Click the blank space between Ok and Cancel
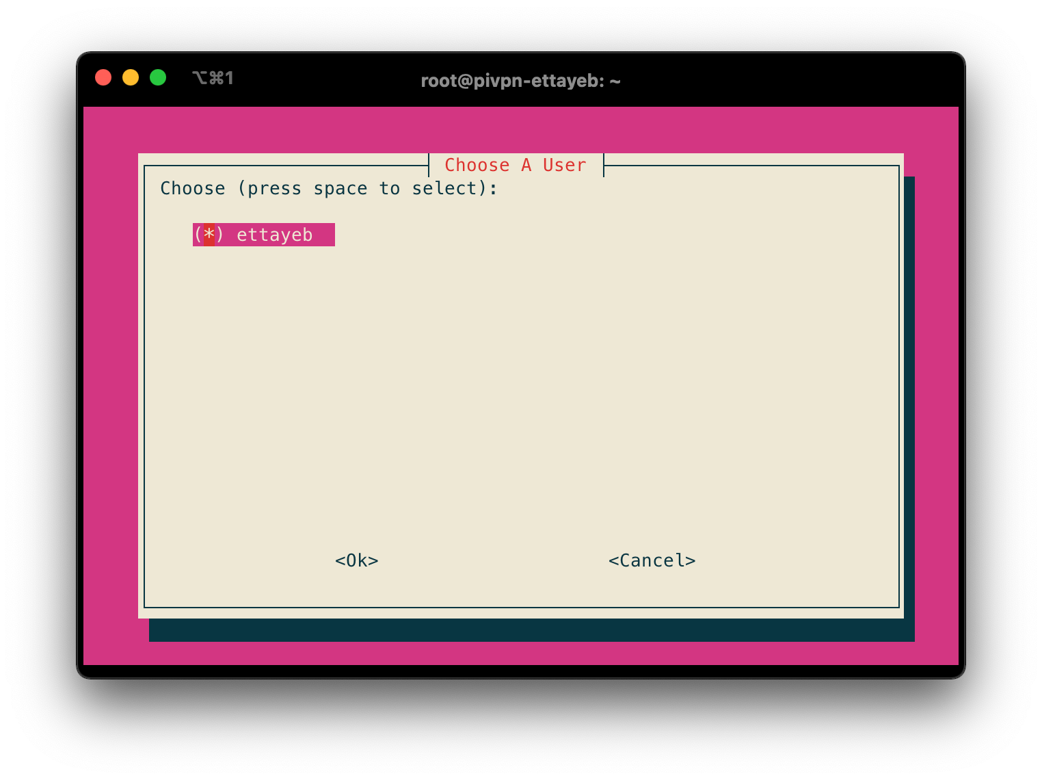The width and height of the screenshot is (1042, 780). pyautogui.click(x=492, y=561)
